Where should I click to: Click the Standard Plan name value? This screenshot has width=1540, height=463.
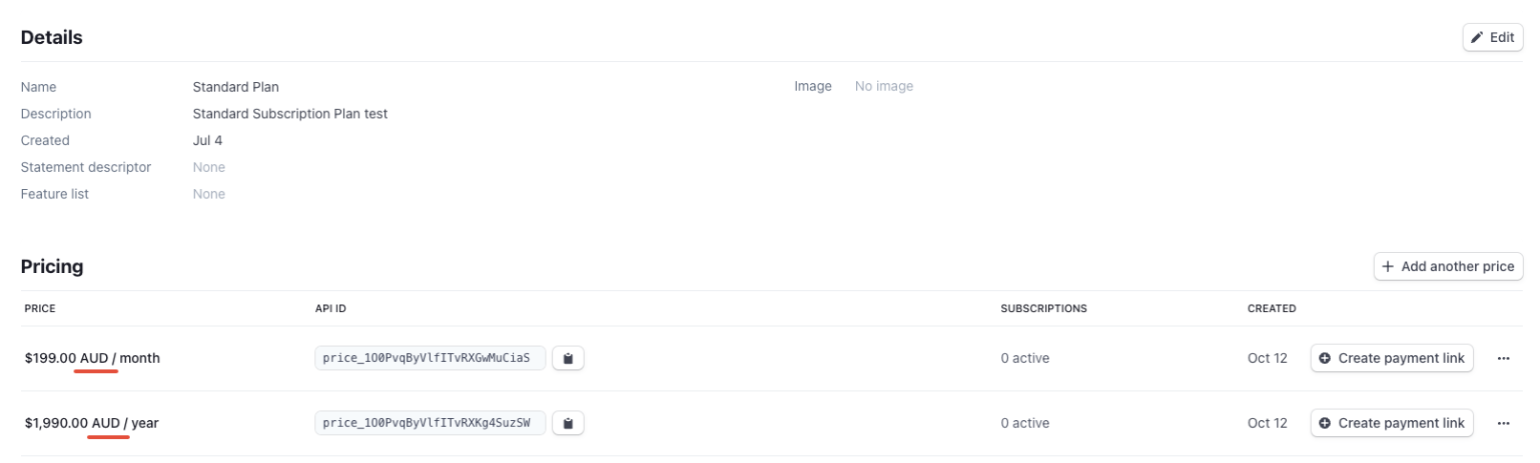(236, 87)
